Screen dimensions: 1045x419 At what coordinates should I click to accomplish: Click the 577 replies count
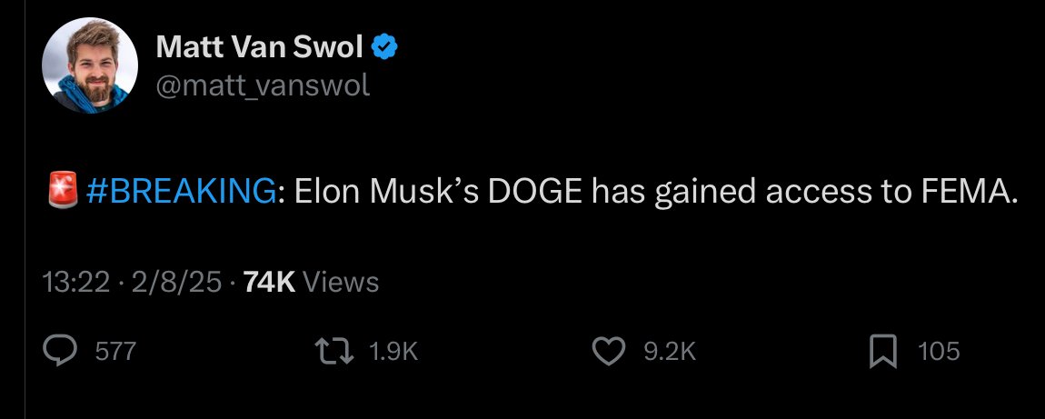pyautogui.click(x=115, y=351)
